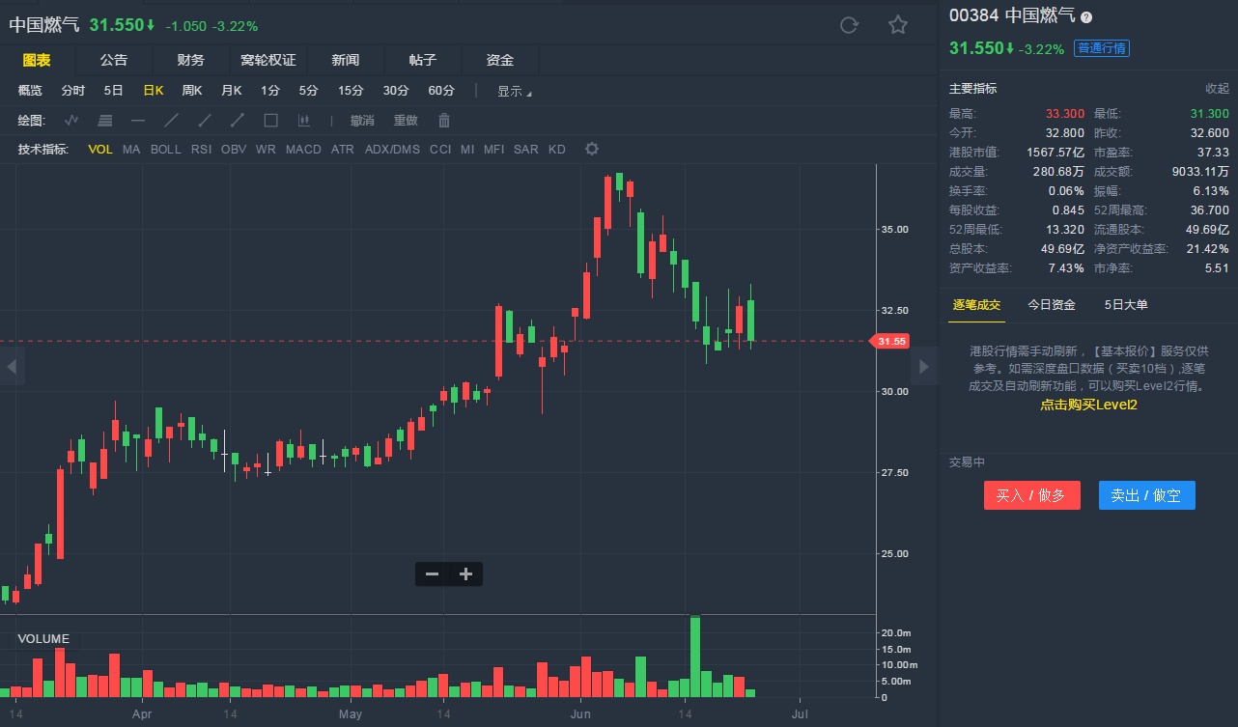This screenshot has width=1238, height=727.
Task: Select the rectangle drawing tool
Action: (271, 121)
